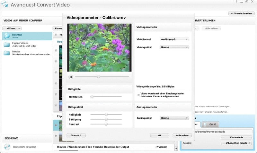Click the Sättigung slider handle

pyautogui.click(x=106, y=119)
